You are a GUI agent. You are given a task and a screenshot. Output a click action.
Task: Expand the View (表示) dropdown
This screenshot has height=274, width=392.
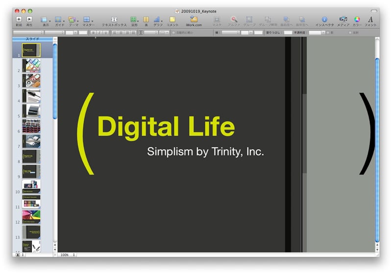coord(45,20)
